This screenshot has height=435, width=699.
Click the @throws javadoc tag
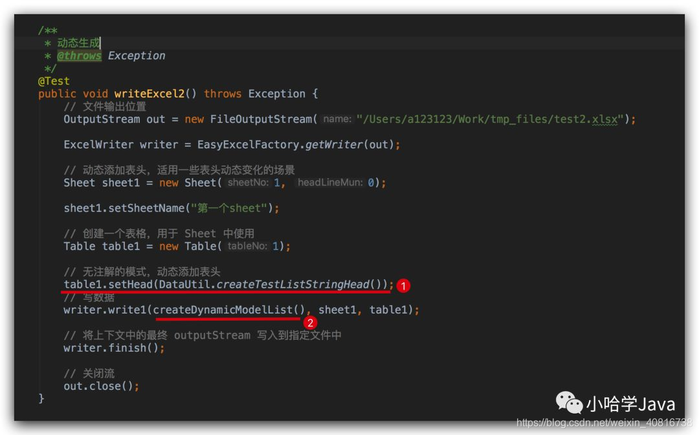(80, 56)
